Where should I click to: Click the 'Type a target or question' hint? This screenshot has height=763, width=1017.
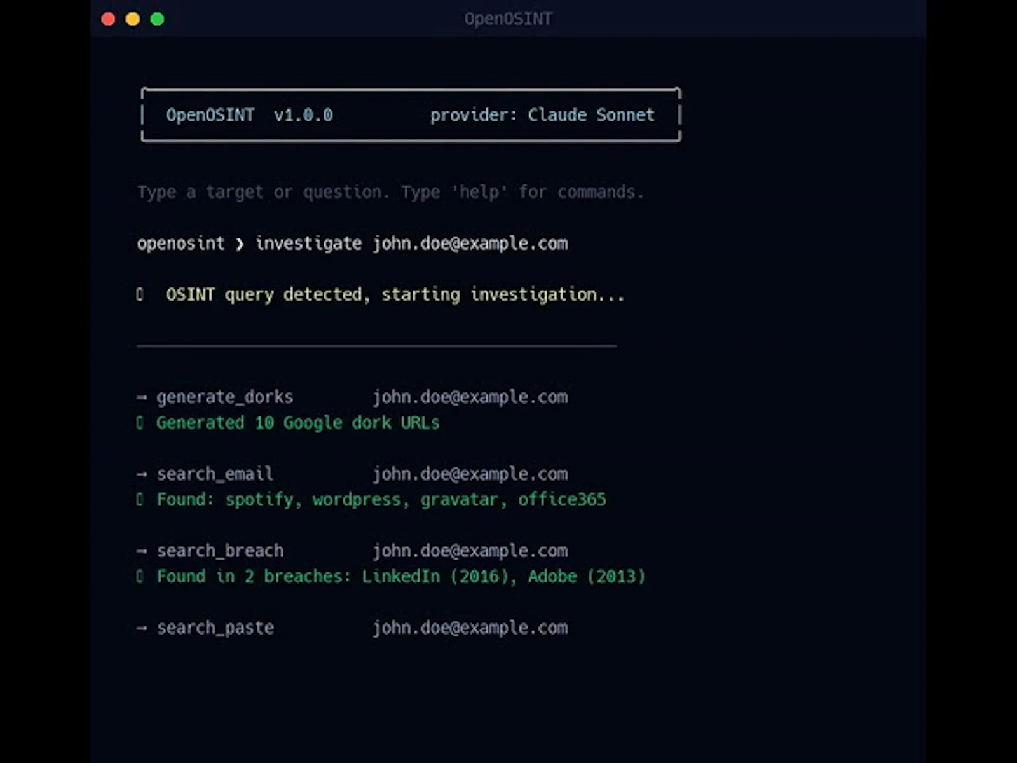pyautogui.click(x=390, y=193)
